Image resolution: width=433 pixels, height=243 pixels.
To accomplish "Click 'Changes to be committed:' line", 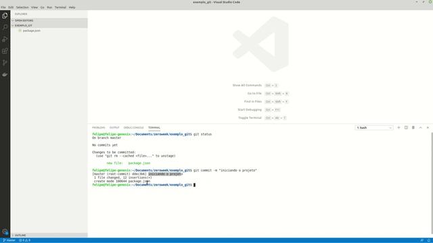I will [114, 152].
